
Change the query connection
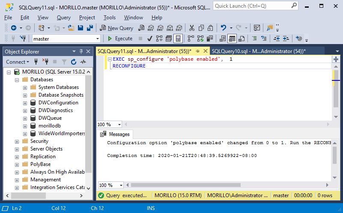pyautogui.click(x=23, y=38)
